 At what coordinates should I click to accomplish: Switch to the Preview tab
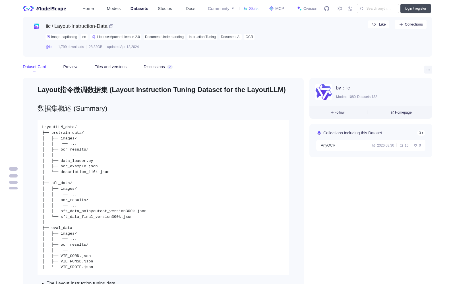[70, 67]
